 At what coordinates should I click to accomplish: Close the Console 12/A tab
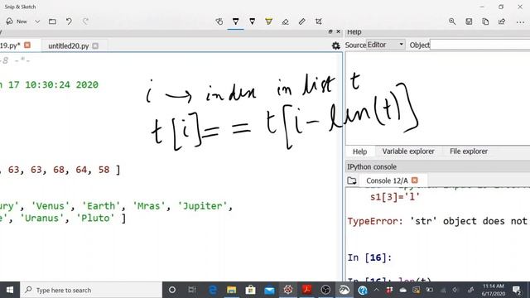415,180
